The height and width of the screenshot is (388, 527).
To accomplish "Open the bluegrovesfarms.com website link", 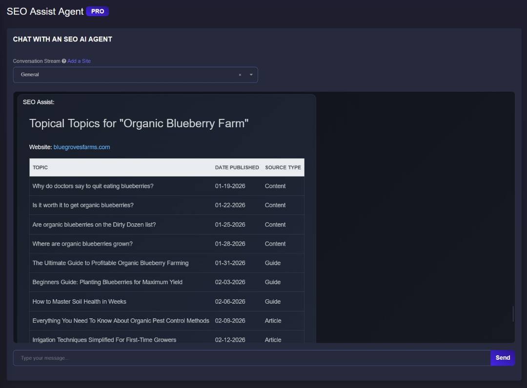I will point(81,147).
